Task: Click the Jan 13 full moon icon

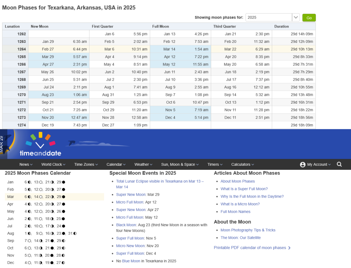Action: (41, 182)
